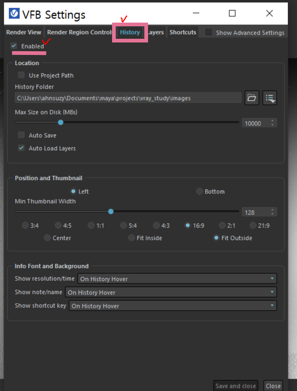This screenshot has width=297, height=391.
Task: Select the History tab
Action: (130, 32)
